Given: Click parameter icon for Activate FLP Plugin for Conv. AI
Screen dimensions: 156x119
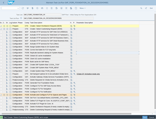Looking at the screenshot, I should (74, 104).
